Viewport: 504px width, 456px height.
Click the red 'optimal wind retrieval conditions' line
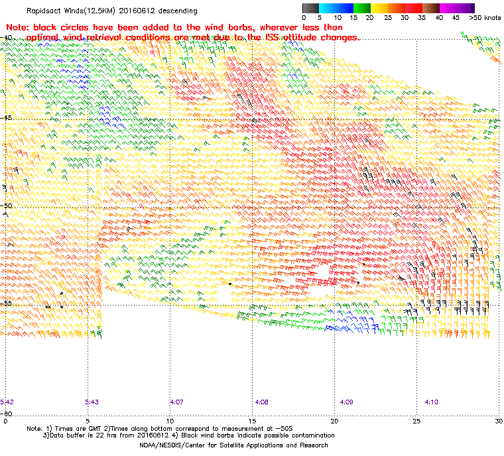192,38
